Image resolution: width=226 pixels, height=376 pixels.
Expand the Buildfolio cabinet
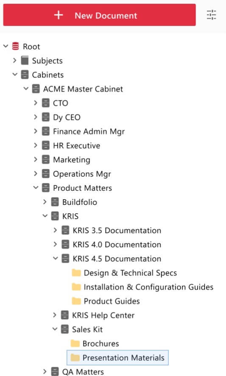click(45, 202)
